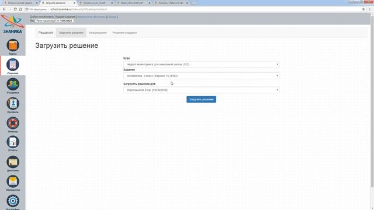Open the site security info icon
The width and height of the screenshot is (374, 210).
click(x=27, y=9)
